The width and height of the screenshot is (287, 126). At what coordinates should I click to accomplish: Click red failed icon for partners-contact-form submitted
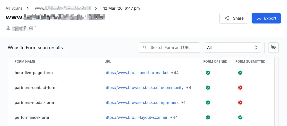240,88
